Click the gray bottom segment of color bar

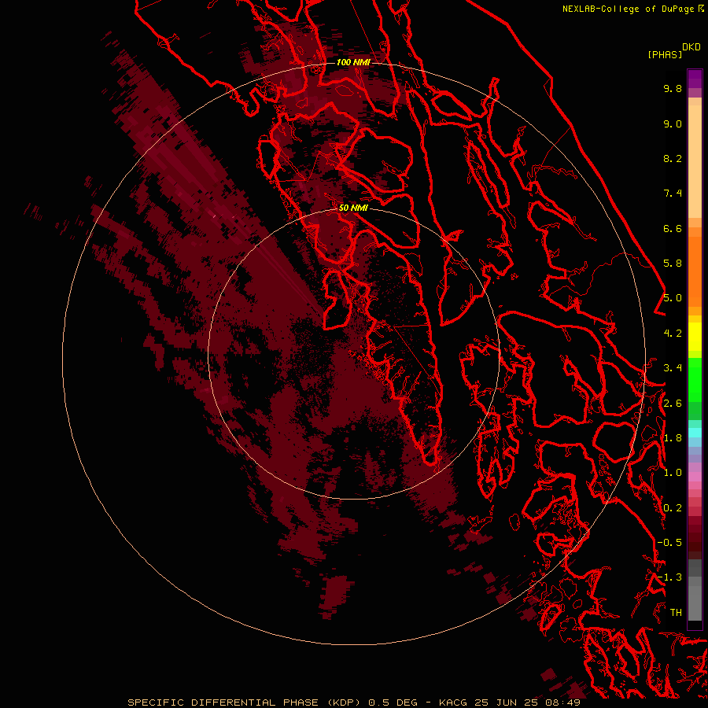695,592
